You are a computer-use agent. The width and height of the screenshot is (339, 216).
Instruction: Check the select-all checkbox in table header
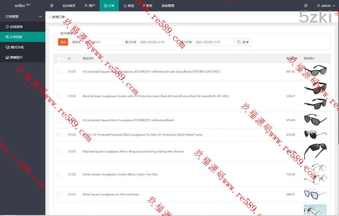(59, 59)
